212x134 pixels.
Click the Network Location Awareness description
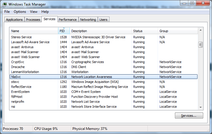92,77
